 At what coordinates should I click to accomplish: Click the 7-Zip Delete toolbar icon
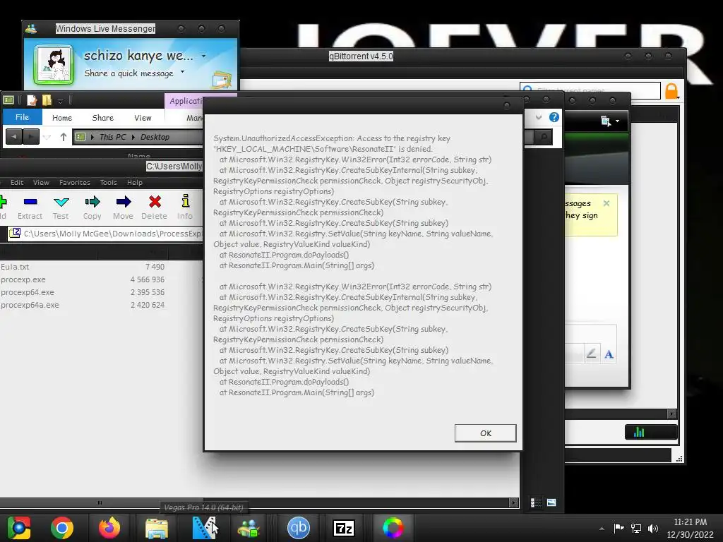pyautogui.click(x=155, y=207)
